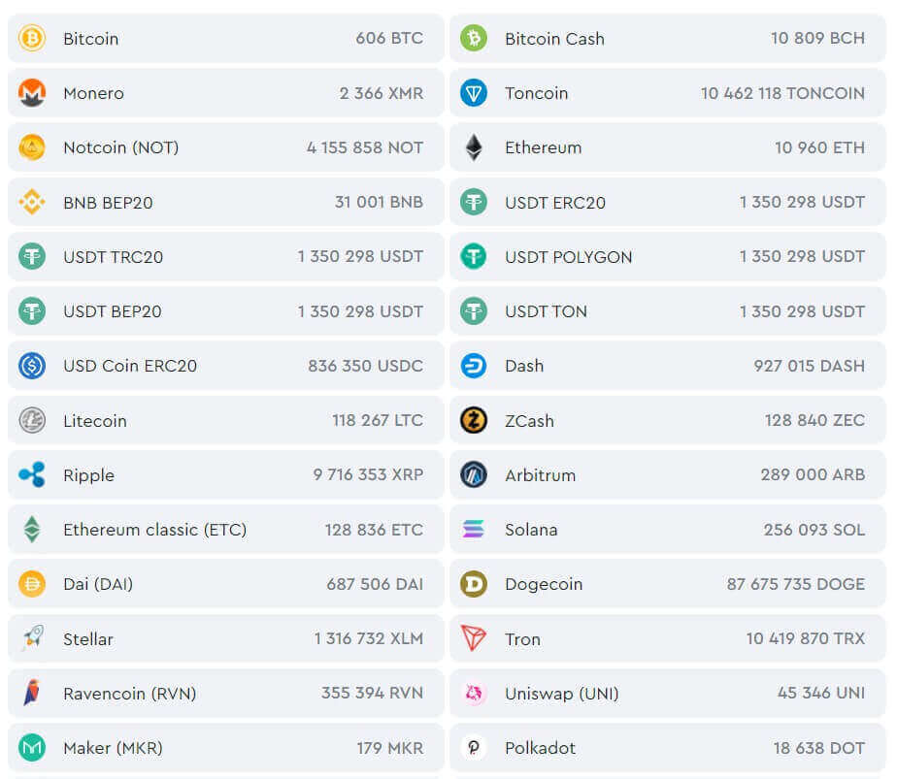Click the 289 000 ARB reserve amount
897x779 pixels.
pos(813,475)
